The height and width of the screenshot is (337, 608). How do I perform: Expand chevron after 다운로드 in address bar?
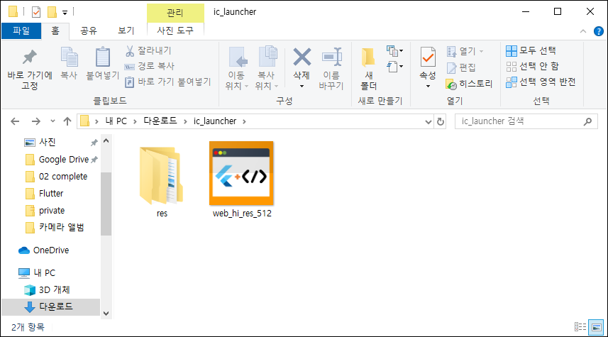click(185, 121)
